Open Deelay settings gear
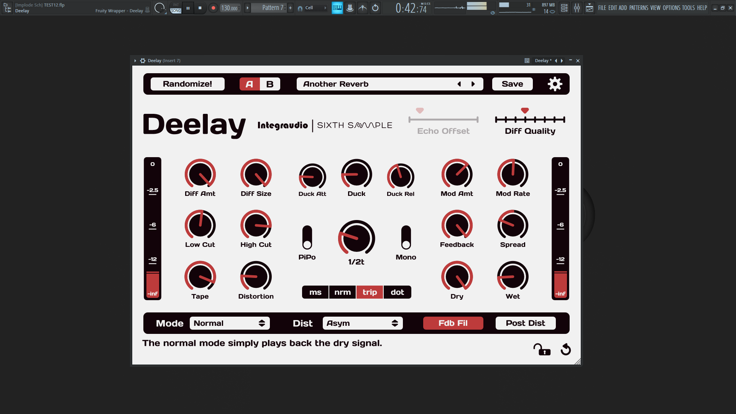 click(555, 84)
